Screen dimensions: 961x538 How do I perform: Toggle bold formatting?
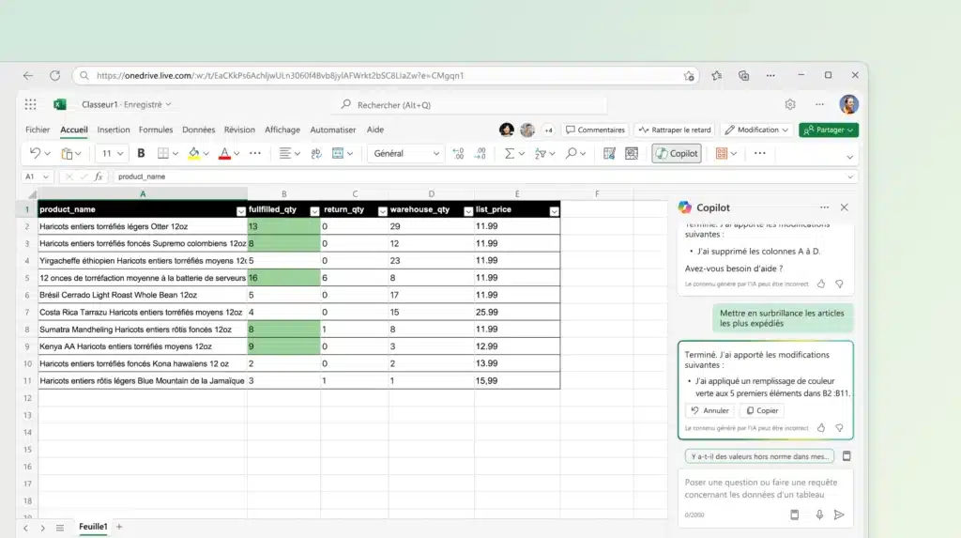tap(141, 153)
